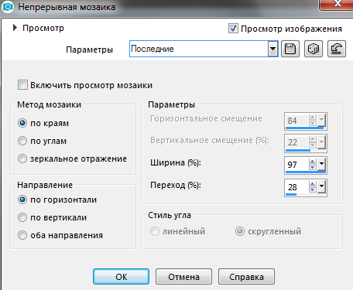Choose по горизонтали direction
Image resolution: width=353 pixels, height=290 pixels.
coord(22,200)
